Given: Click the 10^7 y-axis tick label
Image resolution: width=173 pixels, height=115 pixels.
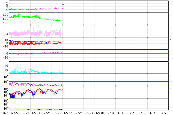Looking at the screenshot, I should (6, 77).
